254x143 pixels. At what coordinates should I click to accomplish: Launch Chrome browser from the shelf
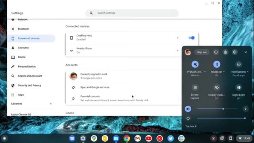(x=127, y=138)
